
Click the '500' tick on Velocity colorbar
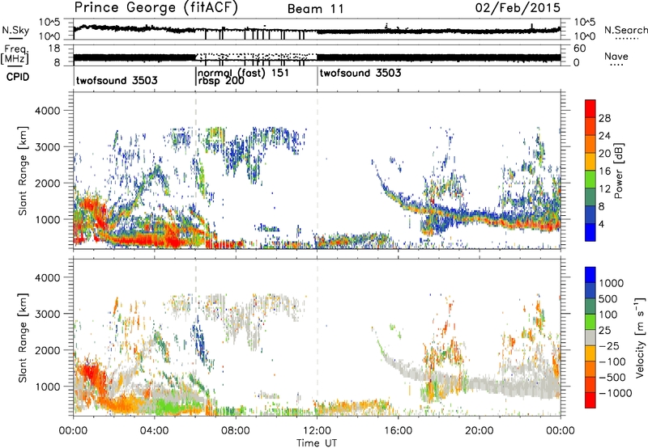tap(607, 299)
